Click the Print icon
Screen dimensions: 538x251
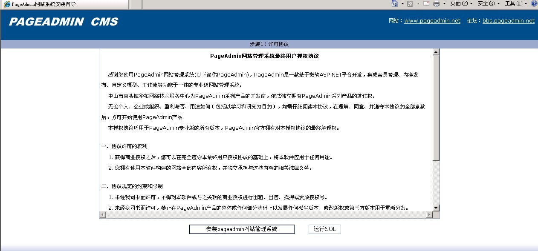[x=437, y=3]
